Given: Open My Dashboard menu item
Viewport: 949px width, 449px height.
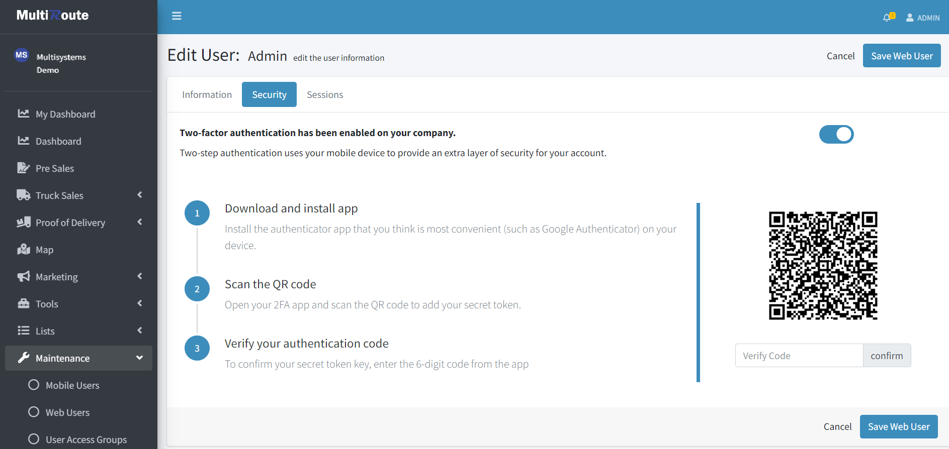Looking at the screenshot, I should pyautogui.click(x=78, y=114).
